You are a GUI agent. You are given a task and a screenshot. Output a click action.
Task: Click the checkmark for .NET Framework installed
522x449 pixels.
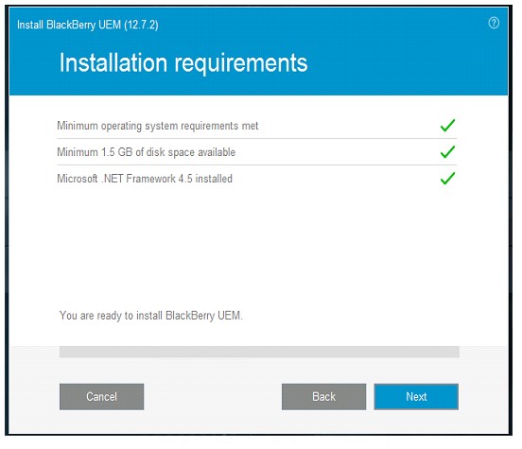[447, 178]
